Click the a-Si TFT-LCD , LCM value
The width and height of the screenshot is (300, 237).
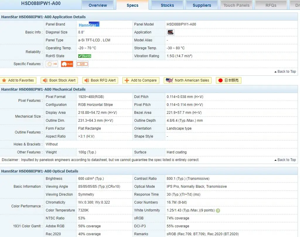(94, 40)
